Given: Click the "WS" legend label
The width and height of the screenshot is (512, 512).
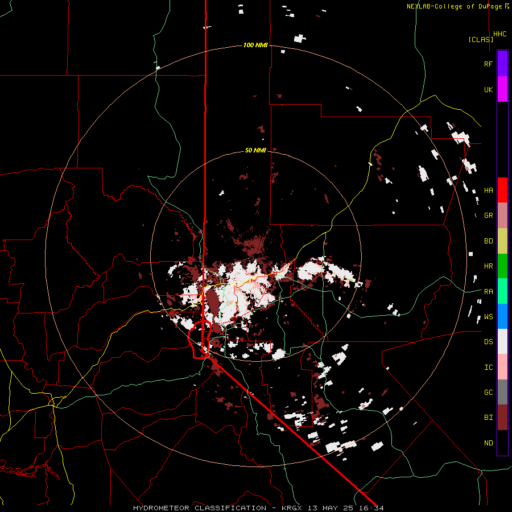Looking at the screenshot, I should (488, 316).
